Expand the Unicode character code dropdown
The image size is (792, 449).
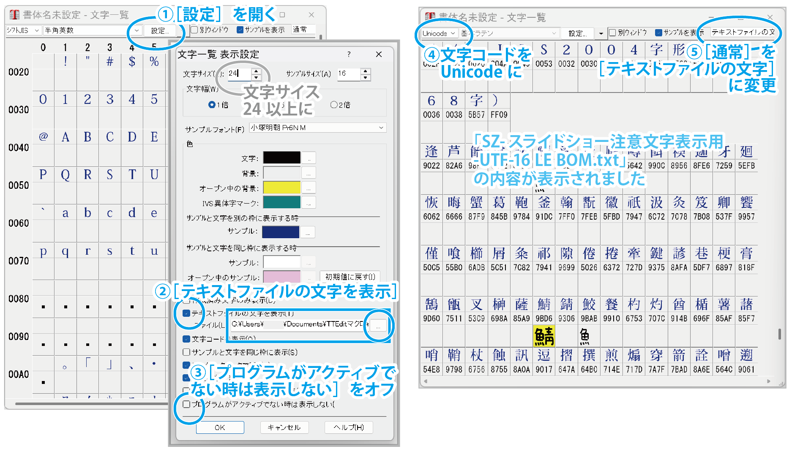(440, 33)
